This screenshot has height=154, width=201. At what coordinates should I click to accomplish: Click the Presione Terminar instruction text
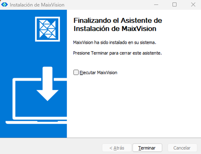(x=117, y=53)
